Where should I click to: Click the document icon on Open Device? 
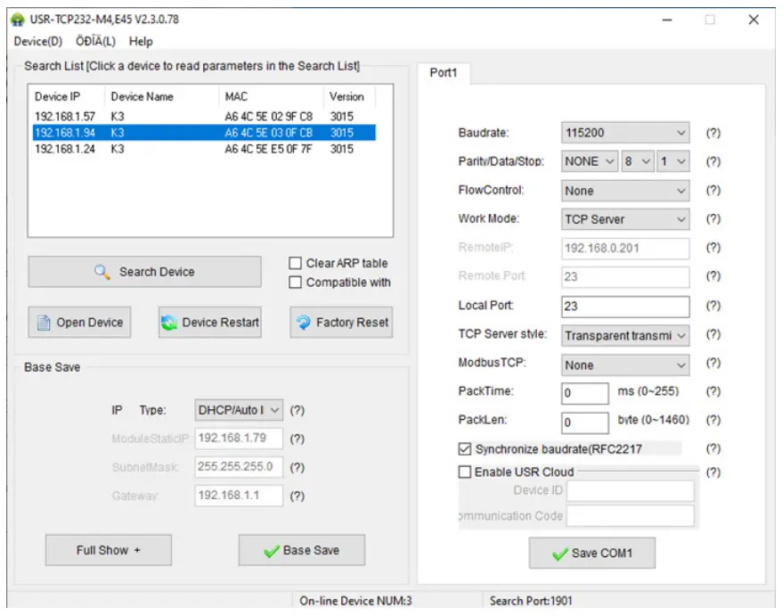tap(43, 323)
